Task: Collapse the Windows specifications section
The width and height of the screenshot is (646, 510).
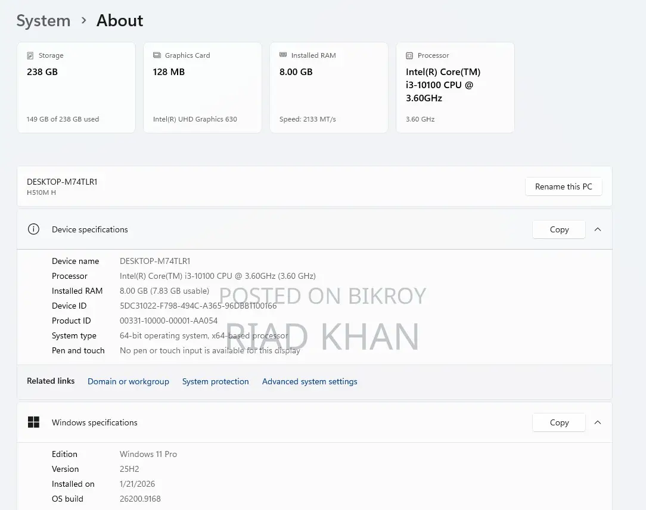Action: click(597, 422)
